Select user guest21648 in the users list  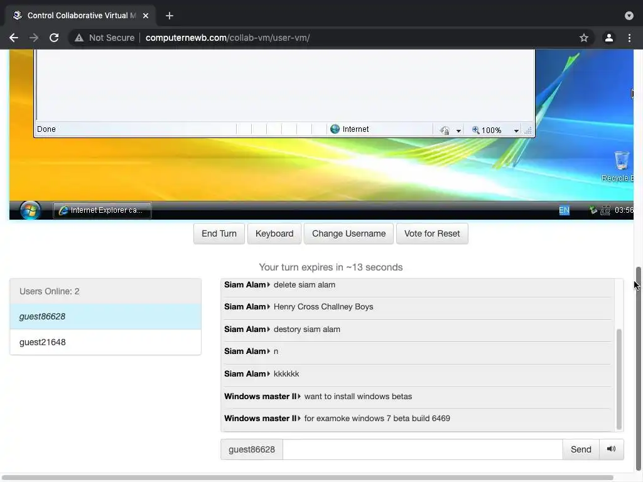105,342
